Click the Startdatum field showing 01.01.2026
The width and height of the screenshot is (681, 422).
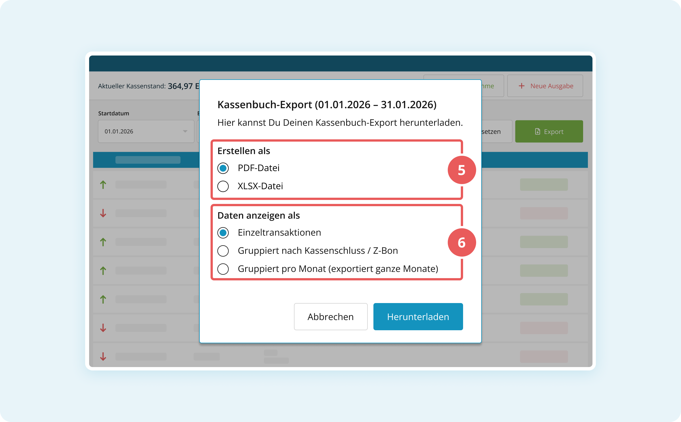tap(146, 131)
